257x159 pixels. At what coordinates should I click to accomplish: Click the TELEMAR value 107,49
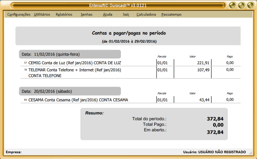(x=203, y=70)
